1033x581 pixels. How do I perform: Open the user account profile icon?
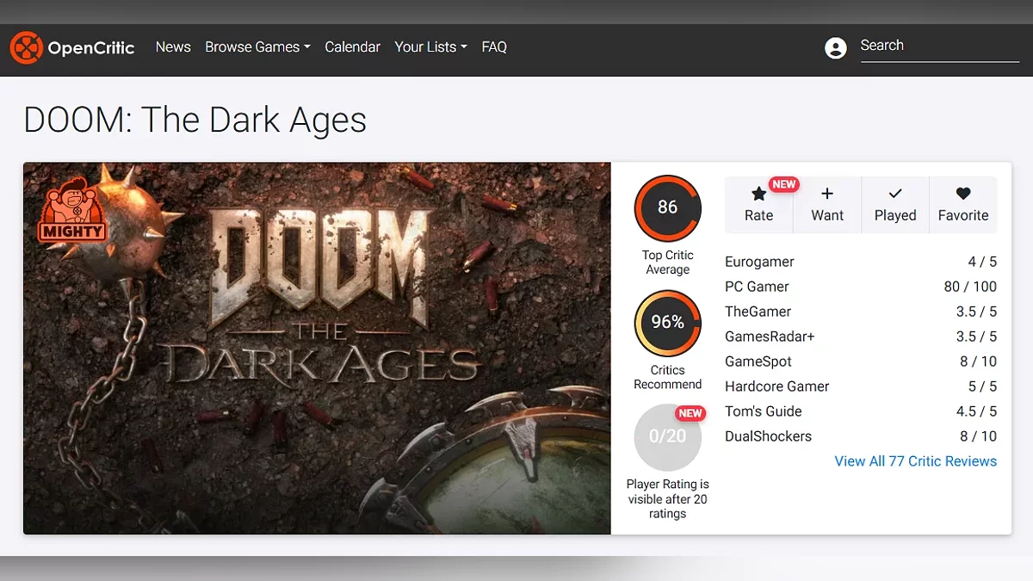tap(835, 48)
